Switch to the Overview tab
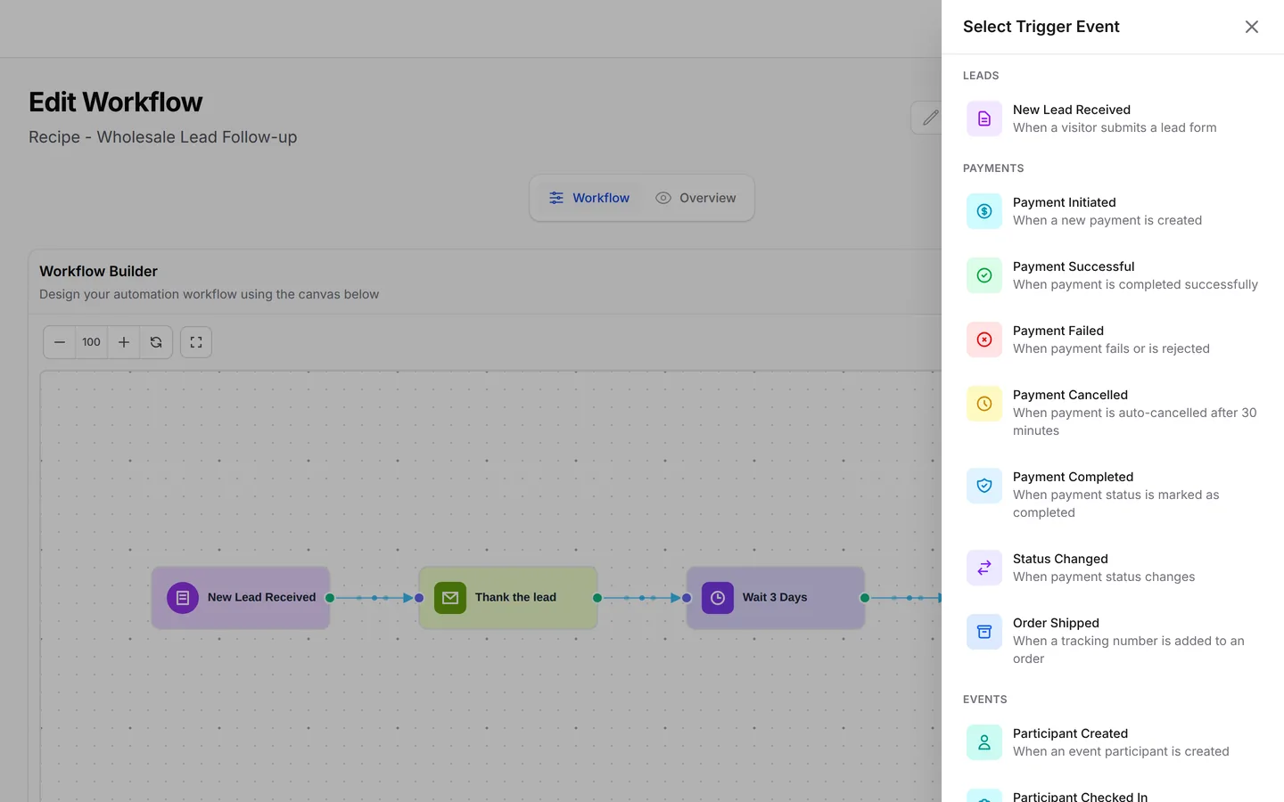Screen dimensions: 1284x802 pos(695,198)
